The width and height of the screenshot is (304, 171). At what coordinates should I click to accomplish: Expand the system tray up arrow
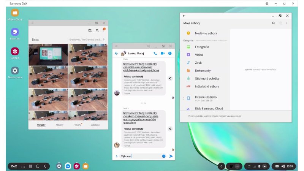click(x=264, y=166)
